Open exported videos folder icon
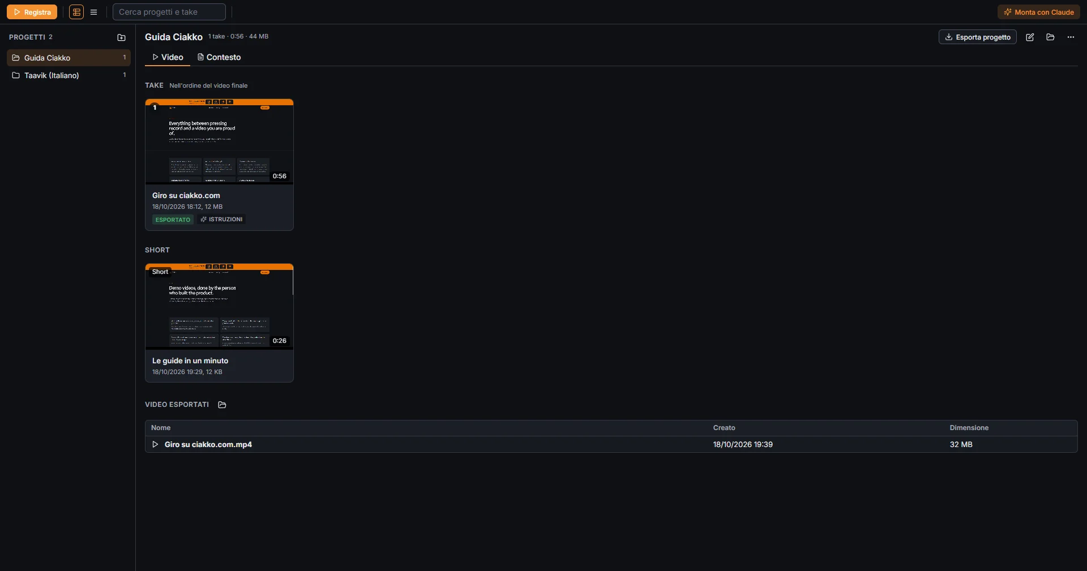Image resolution: width=1087 pixels, height=571 pixels. click(222, 405)
